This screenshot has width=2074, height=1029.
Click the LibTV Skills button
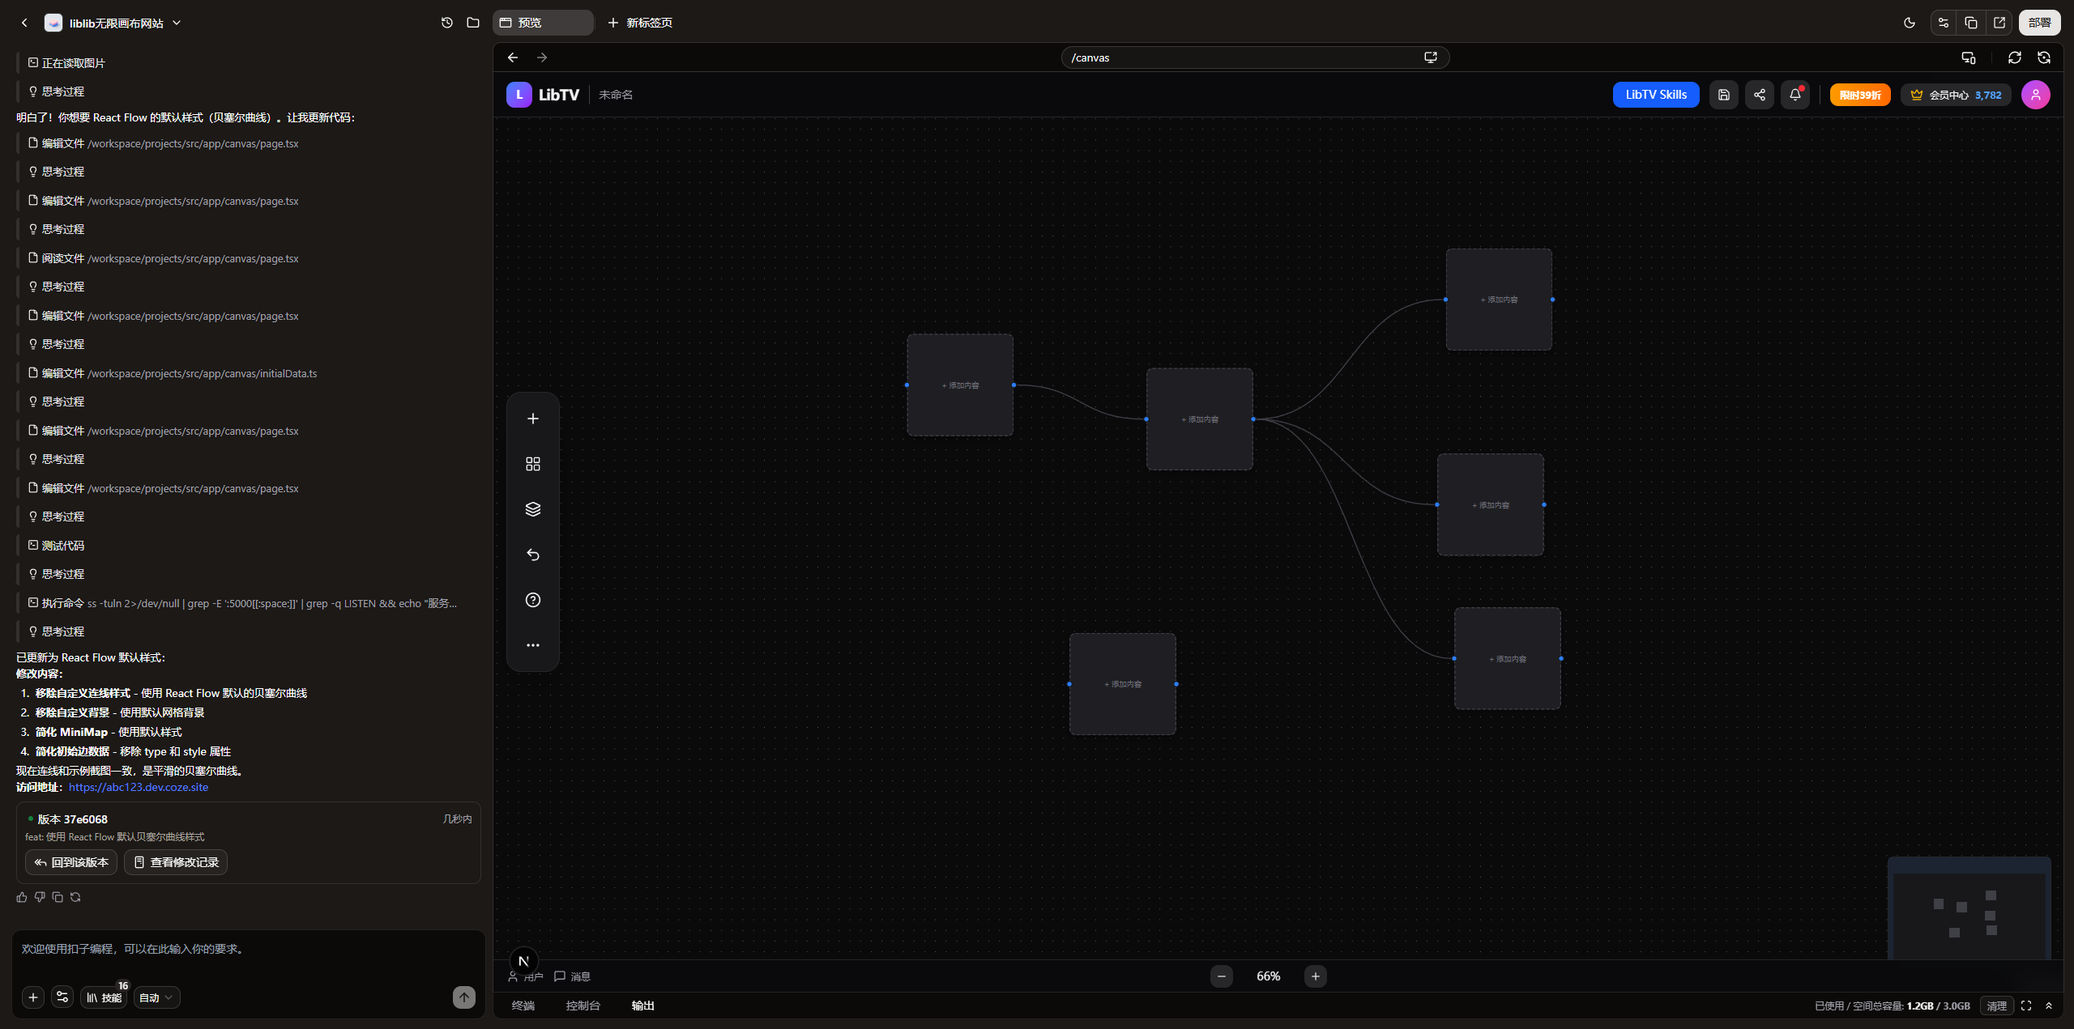(1655, 95)
